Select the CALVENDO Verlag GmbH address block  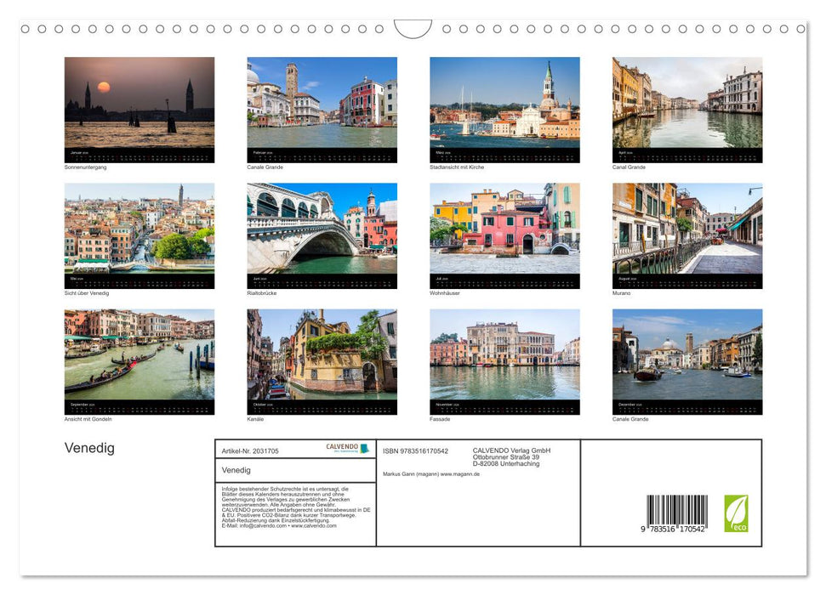(510, 457)
